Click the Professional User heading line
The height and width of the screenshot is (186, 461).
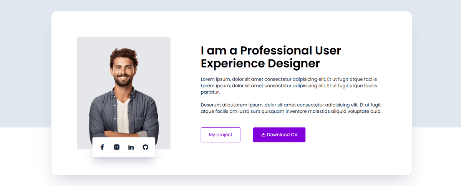271,50
